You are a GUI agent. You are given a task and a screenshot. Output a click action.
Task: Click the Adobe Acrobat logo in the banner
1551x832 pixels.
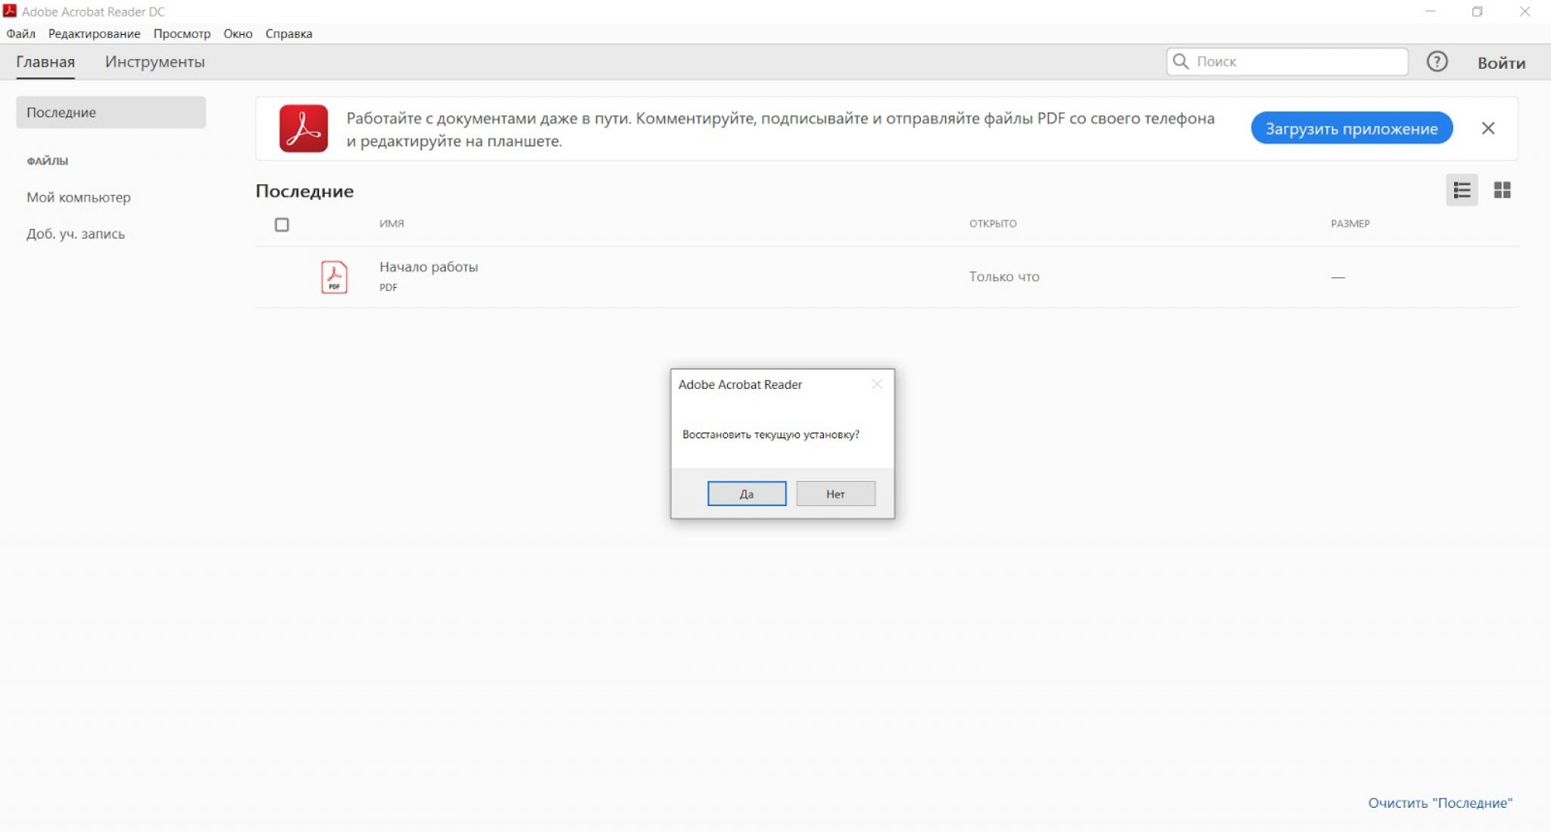click(x=303, y=128)
